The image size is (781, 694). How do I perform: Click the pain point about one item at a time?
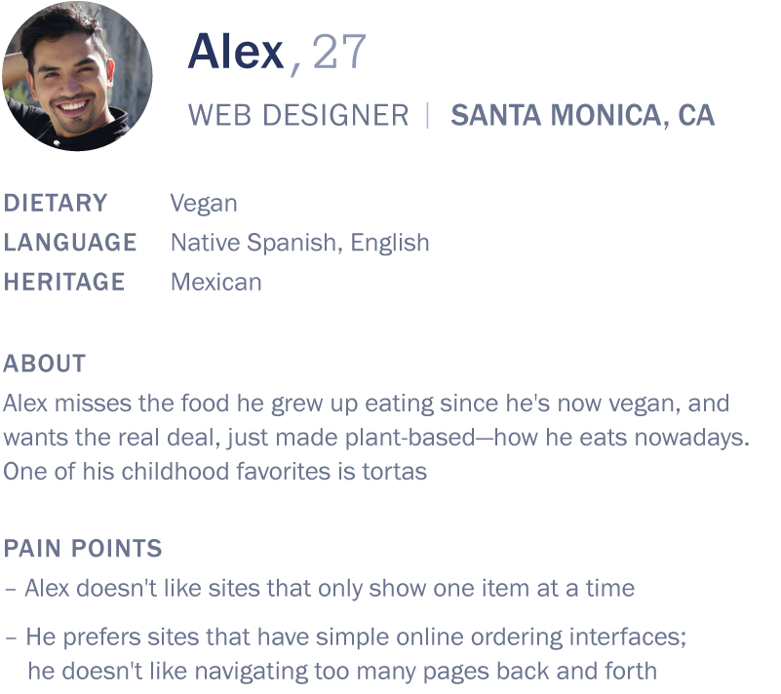tap(320, 588)
